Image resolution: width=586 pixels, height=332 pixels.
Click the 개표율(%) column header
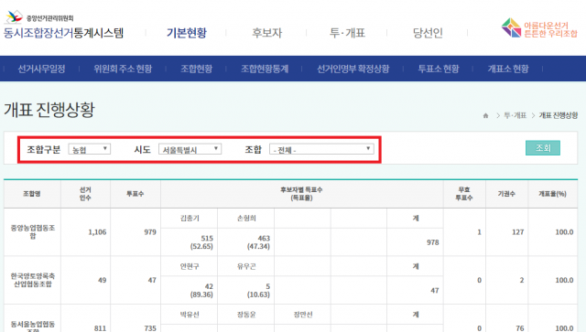point(552,194)
